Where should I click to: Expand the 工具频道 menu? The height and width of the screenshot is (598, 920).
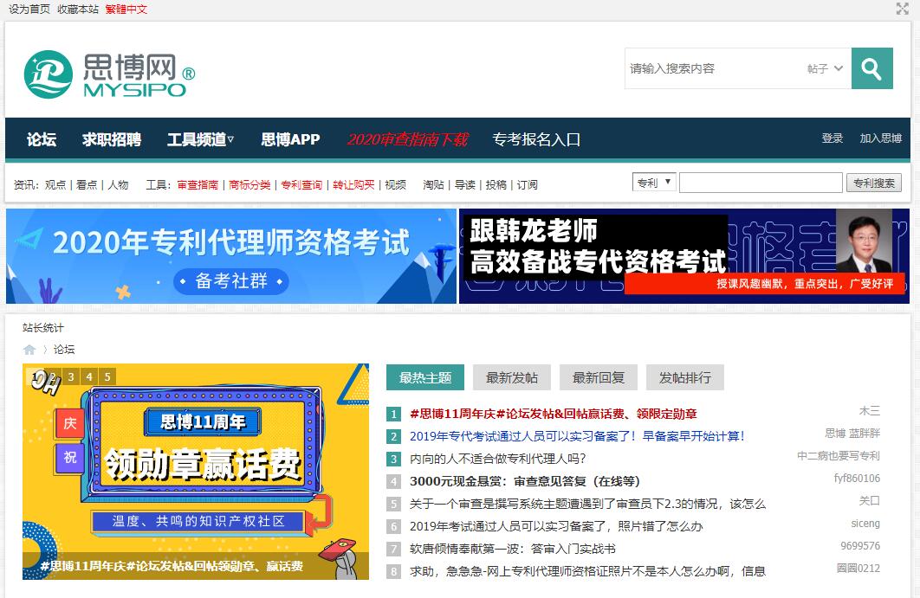pos(200,139)
